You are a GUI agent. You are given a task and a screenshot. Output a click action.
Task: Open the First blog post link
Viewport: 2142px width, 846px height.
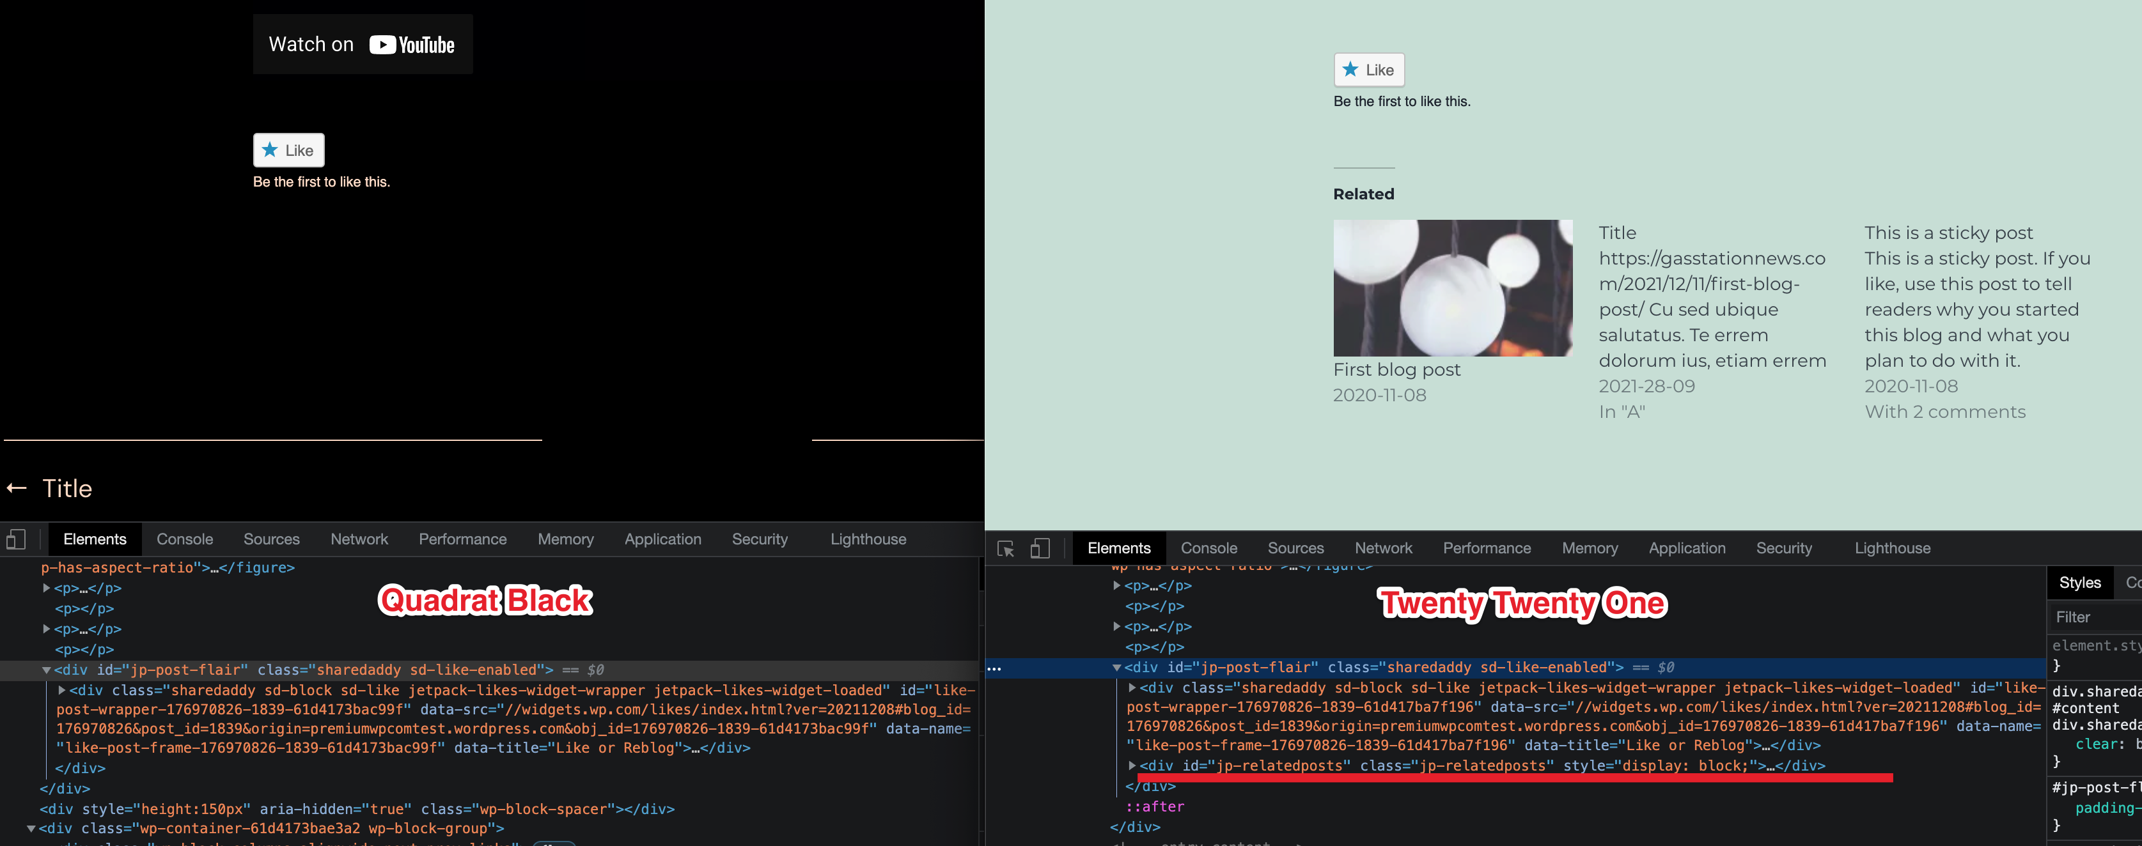(1397, 369)
